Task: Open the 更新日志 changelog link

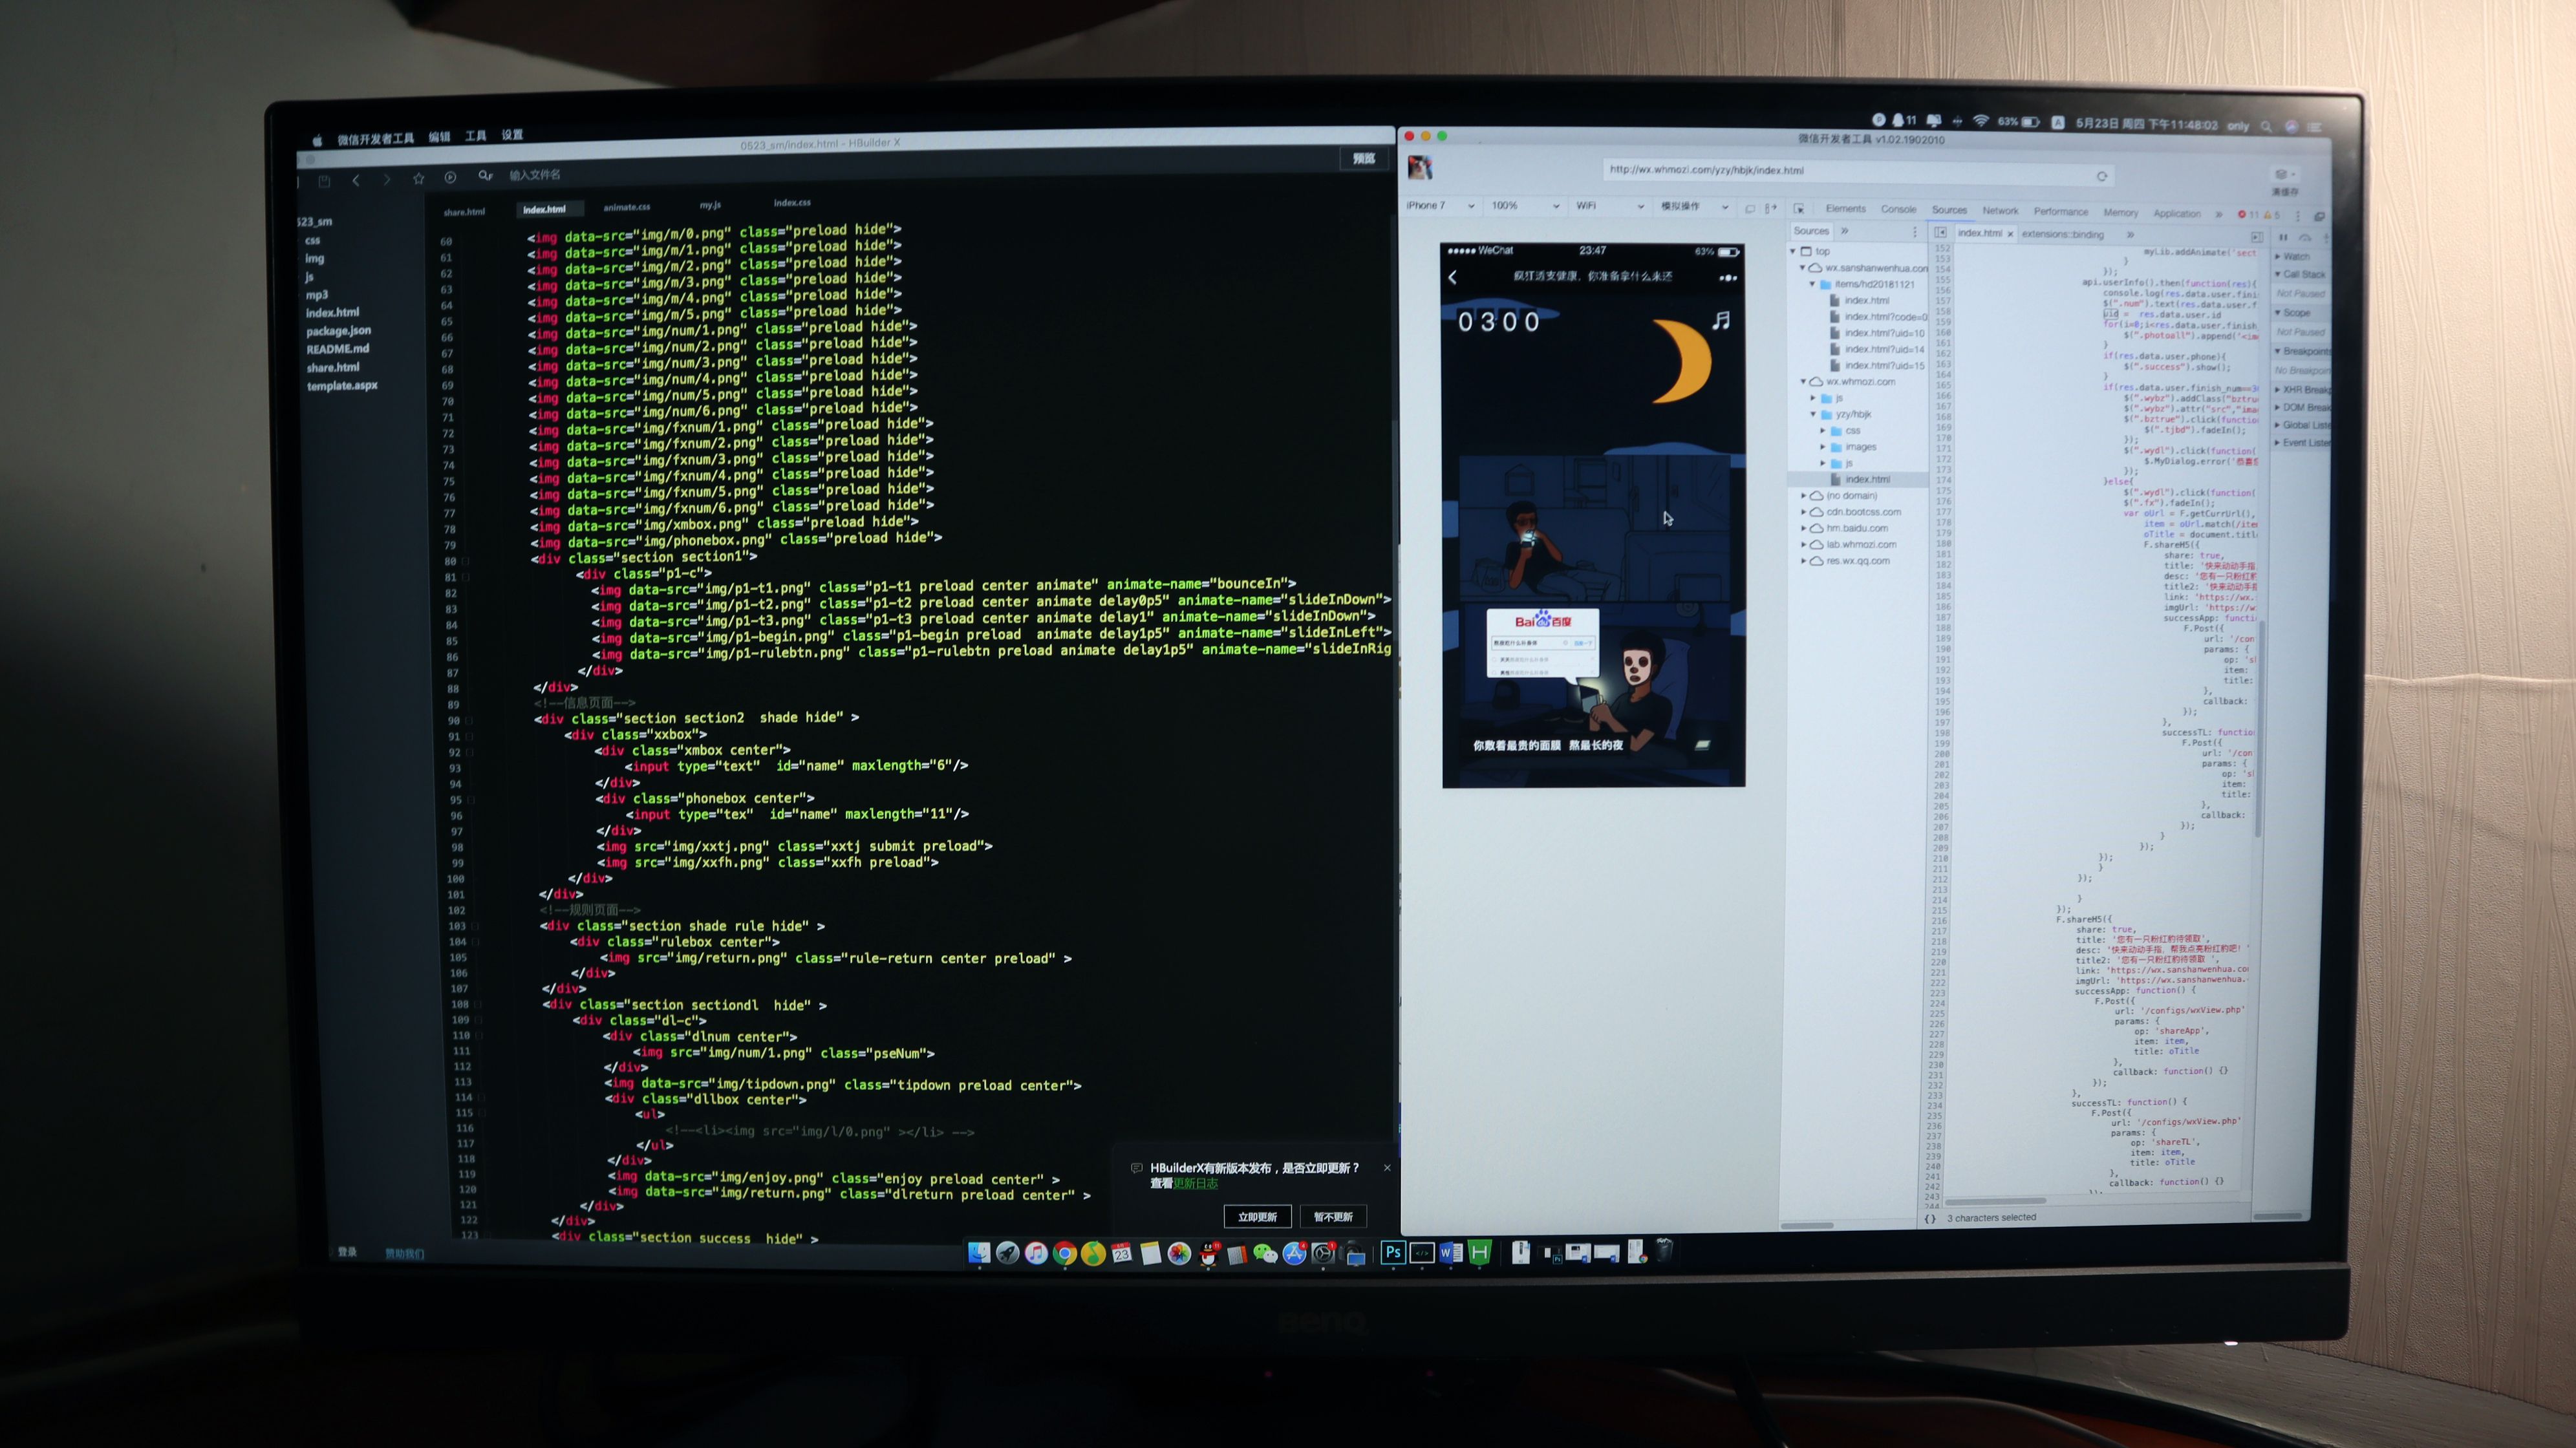Action: [1195, 1184]
